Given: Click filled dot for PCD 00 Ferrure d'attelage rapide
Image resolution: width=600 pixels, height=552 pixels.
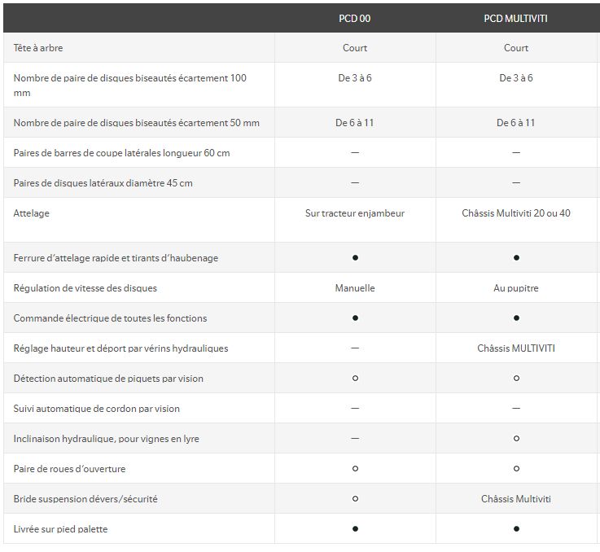Looking at the screenshot, I should point(355,258).
